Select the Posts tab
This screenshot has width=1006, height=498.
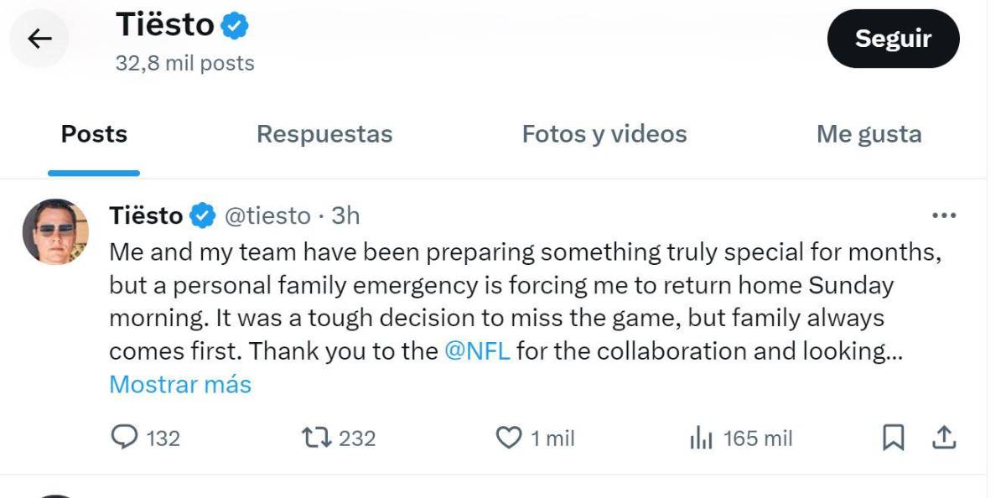[x=93, y=133]
